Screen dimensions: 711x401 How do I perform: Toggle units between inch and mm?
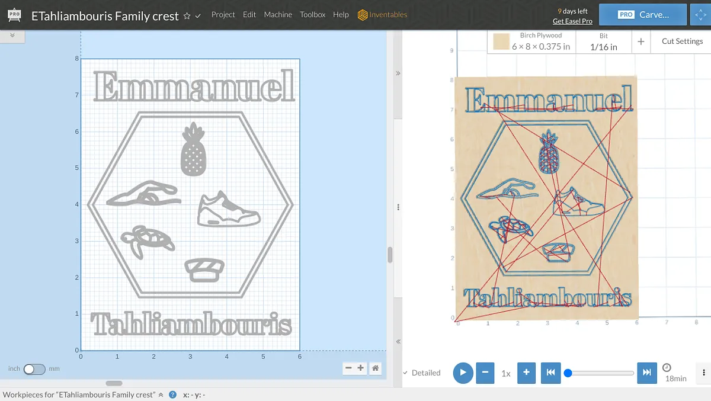(x=34, y=369)
